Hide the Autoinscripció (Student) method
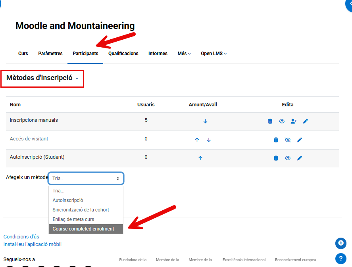 [288, 158]
